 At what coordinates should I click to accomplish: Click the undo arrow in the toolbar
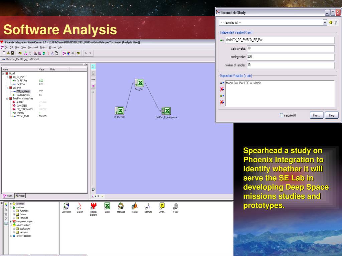pyautogui.click(x=86, y=53)
